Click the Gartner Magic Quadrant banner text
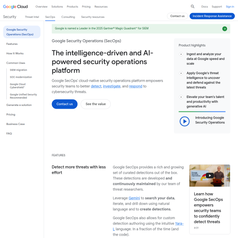Image resolution: width=238 pixels, height=238 pixels. coord(102,29)
